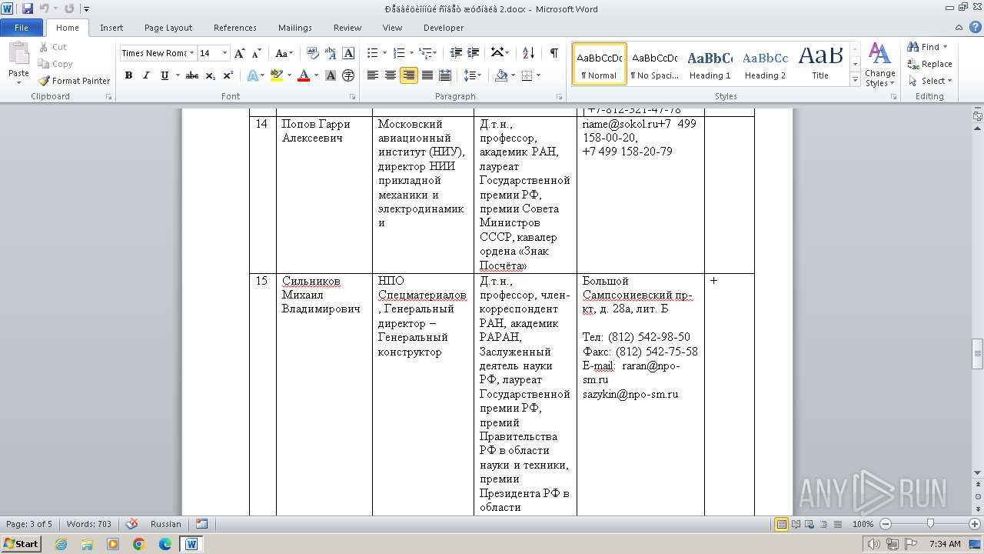
Task: Open Find dropdown arrow
Action: (x=944, y=47)
